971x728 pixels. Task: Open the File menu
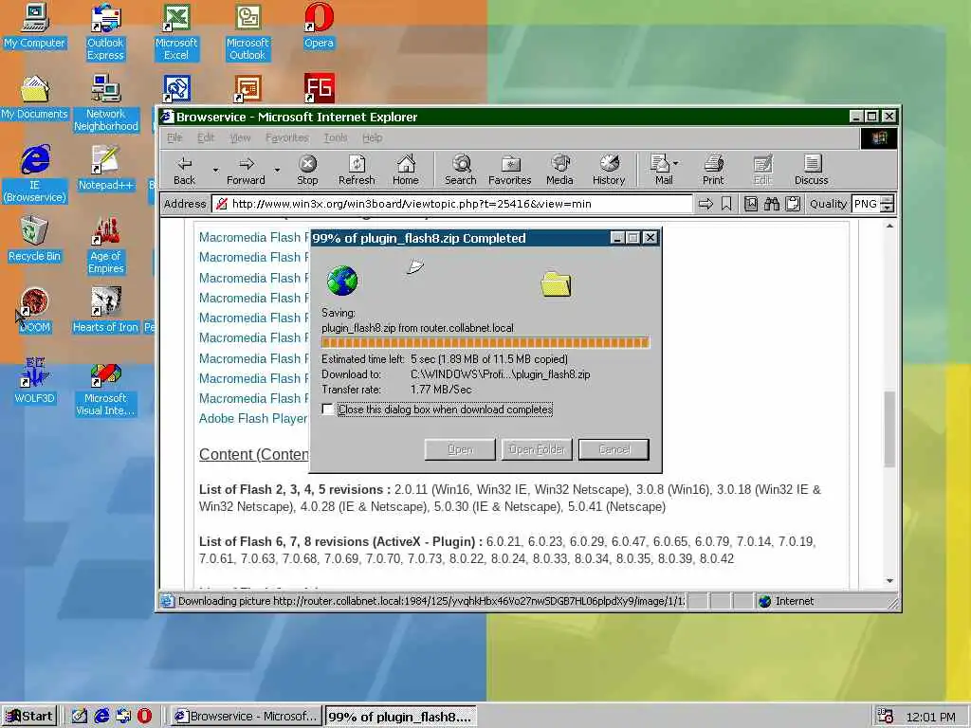(174, 137)
